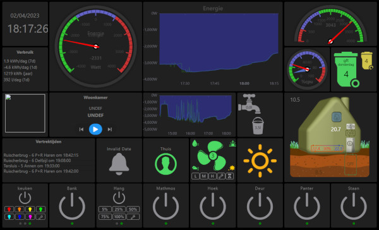The image size is (379, 230).
Task: Set ventilation to L speed
Action: tap(196, 176)
